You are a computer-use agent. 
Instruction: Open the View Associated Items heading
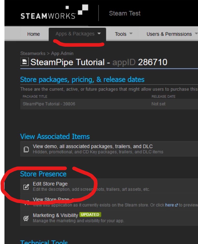click(55, 136)
